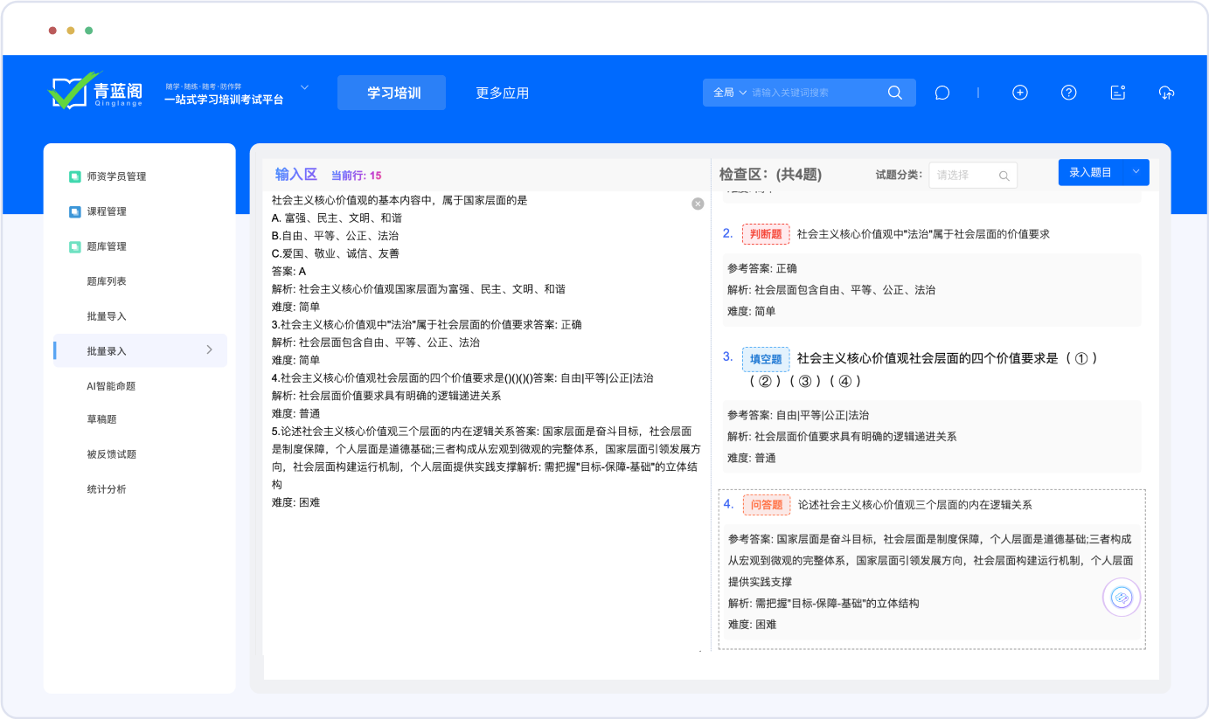
Task: Expand the platform name dropdown chevron
Action: 305,87
